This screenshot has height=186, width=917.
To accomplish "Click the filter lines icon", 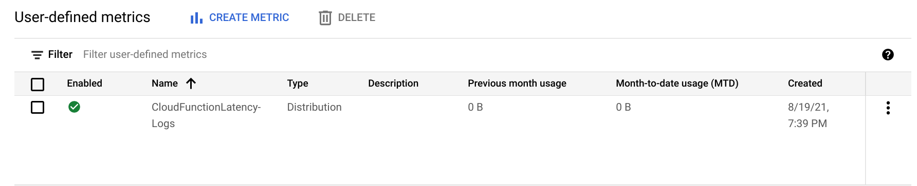I will click(x=37, y=55).
